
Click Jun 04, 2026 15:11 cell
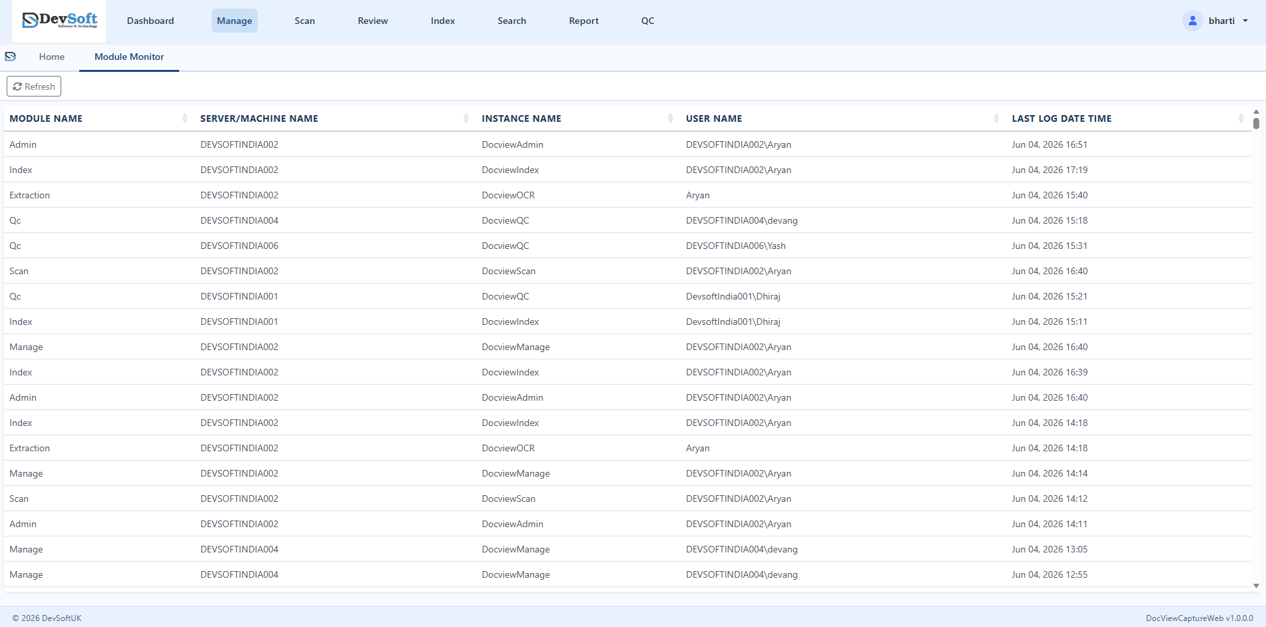coord(1050,321)
